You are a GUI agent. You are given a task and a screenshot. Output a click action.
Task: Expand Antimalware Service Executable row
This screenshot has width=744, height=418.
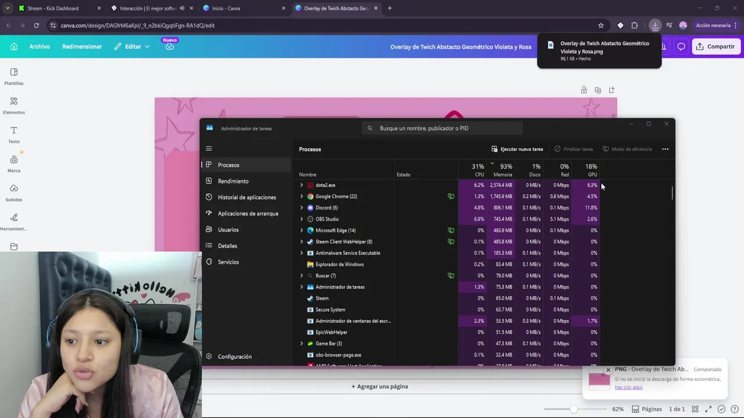pos(301,253)
